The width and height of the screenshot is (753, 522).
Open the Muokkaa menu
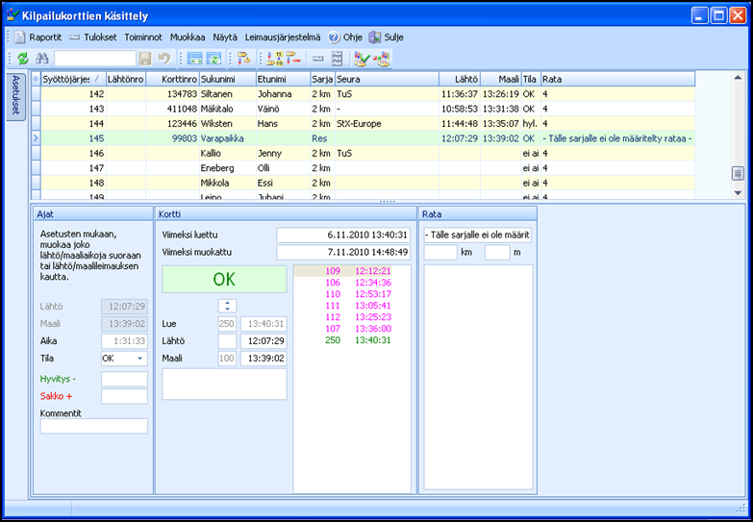(188, 37)
